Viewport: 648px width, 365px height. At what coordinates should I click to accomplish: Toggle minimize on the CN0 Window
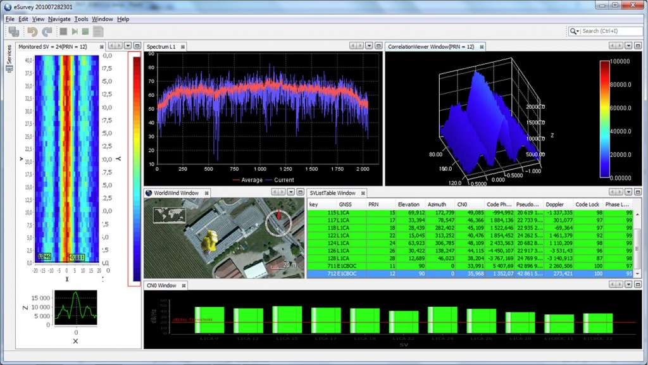(638, 285)
